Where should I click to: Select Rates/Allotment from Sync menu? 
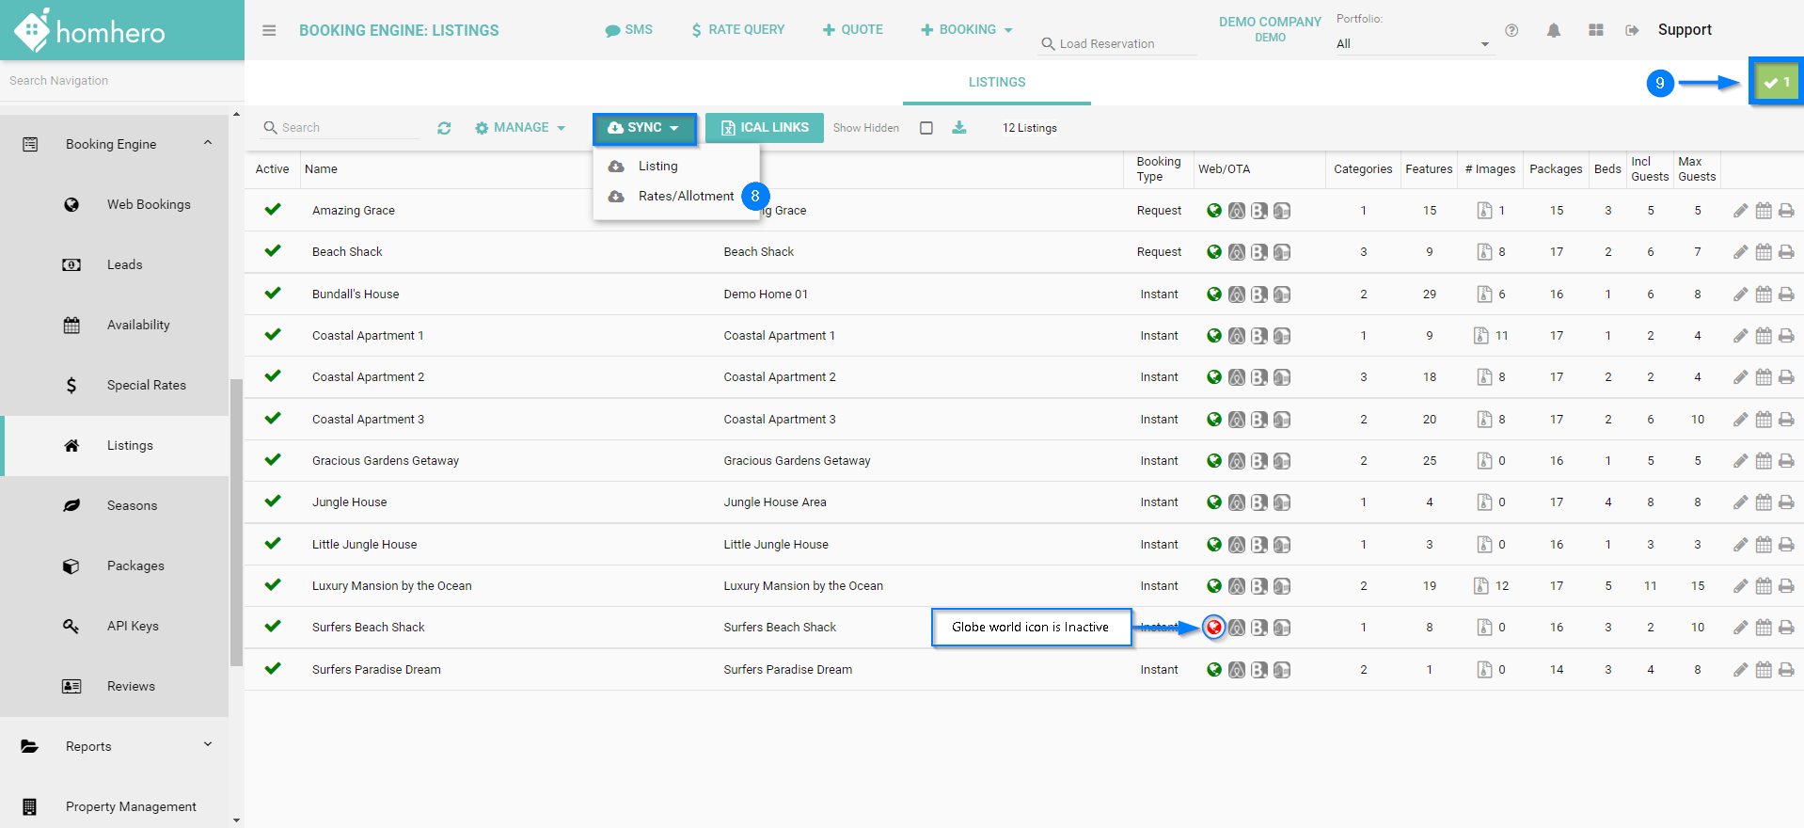(686, 196)
